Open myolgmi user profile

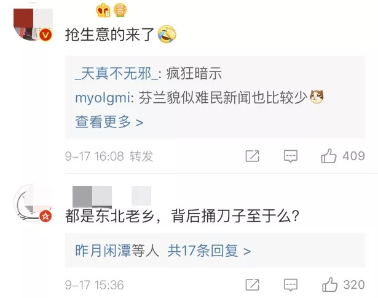tap(103, 98)
